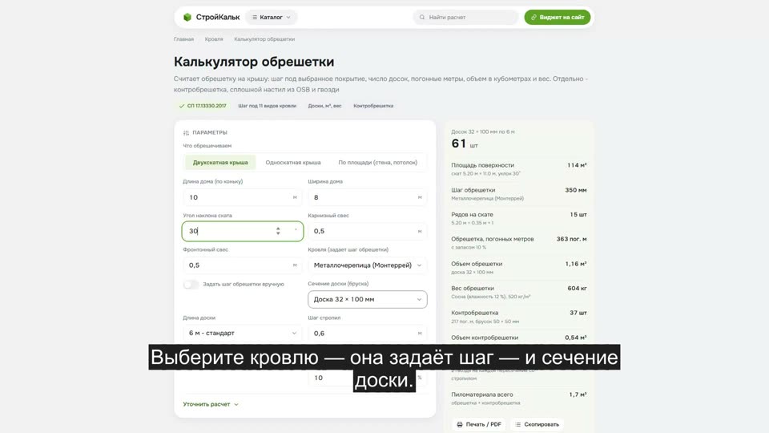Select the Двухскатная крыша tab
Screen dimensions: 769x433
click(220, 163)
